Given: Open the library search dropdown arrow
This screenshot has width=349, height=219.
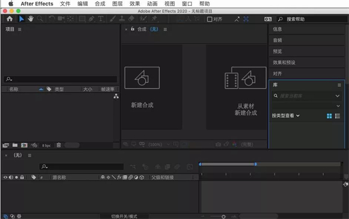Looking at the screenshot, I should 337,96.
